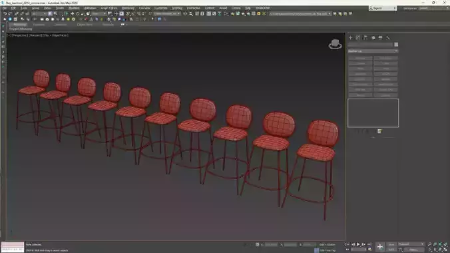Toggle the 3D Snaps icon
450x253 pixels.
pyautogui.click(x=127, y=14)
